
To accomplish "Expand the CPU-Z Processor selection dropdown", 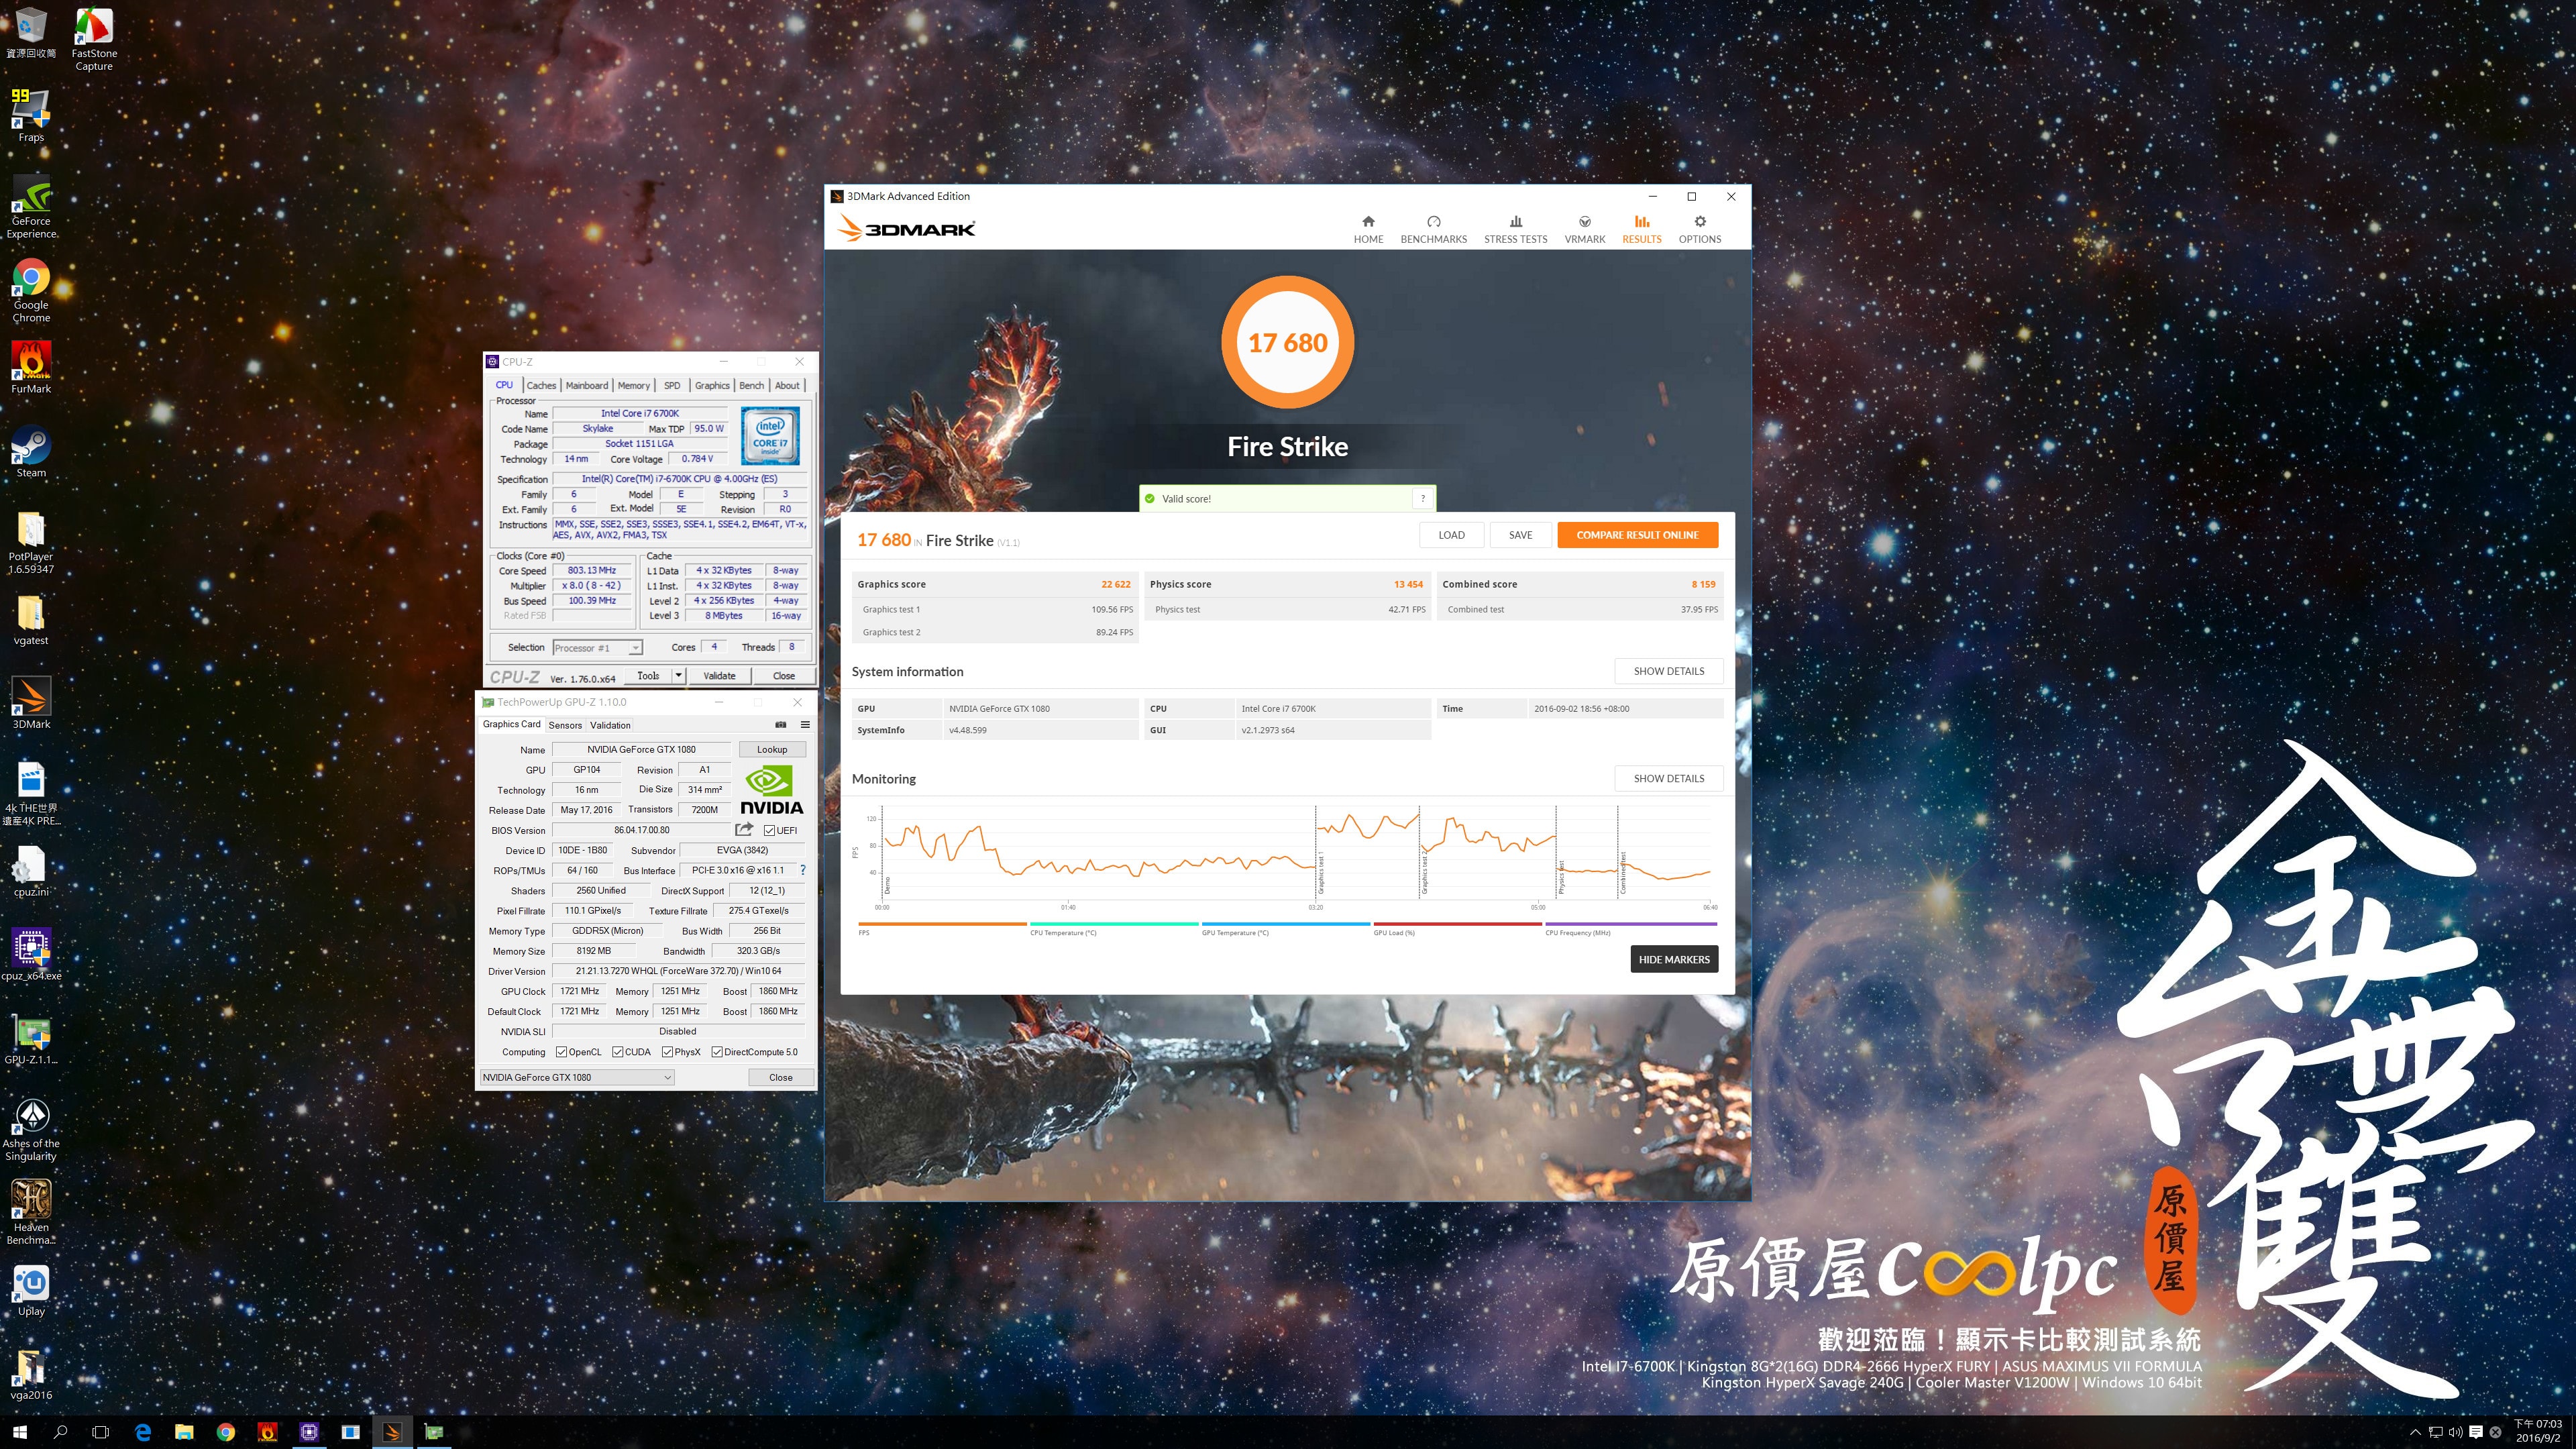I will 635,648.
